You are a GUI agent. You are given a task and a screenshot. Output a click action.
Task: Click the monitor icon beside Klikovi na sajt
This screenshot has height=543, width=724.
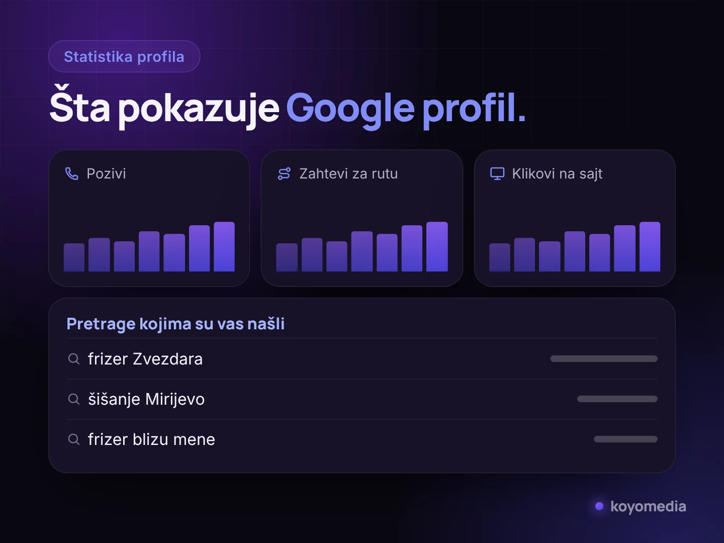point(497,173)
